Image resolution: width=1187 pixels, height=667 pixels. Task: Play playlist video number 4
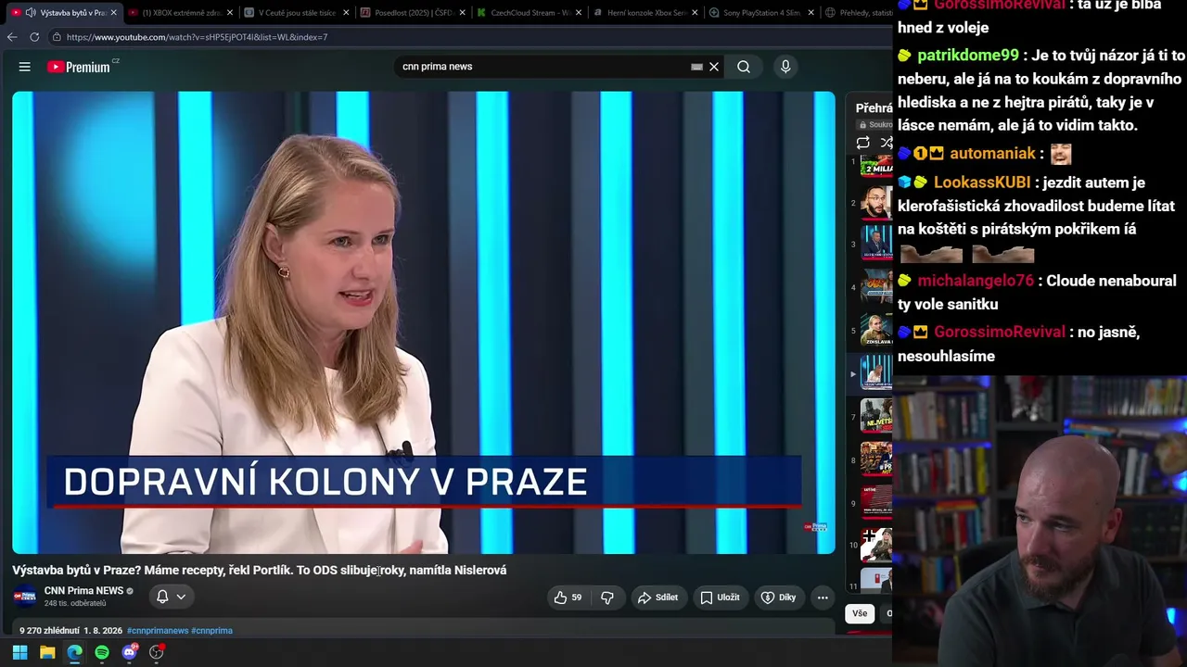coord(876,287)
